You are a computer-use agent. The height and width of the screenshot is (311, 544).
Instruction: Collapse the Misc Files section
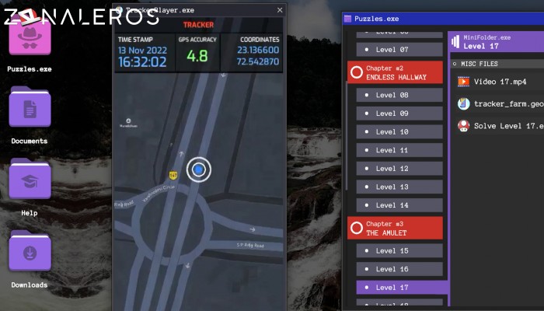click(x=455, y=63)
